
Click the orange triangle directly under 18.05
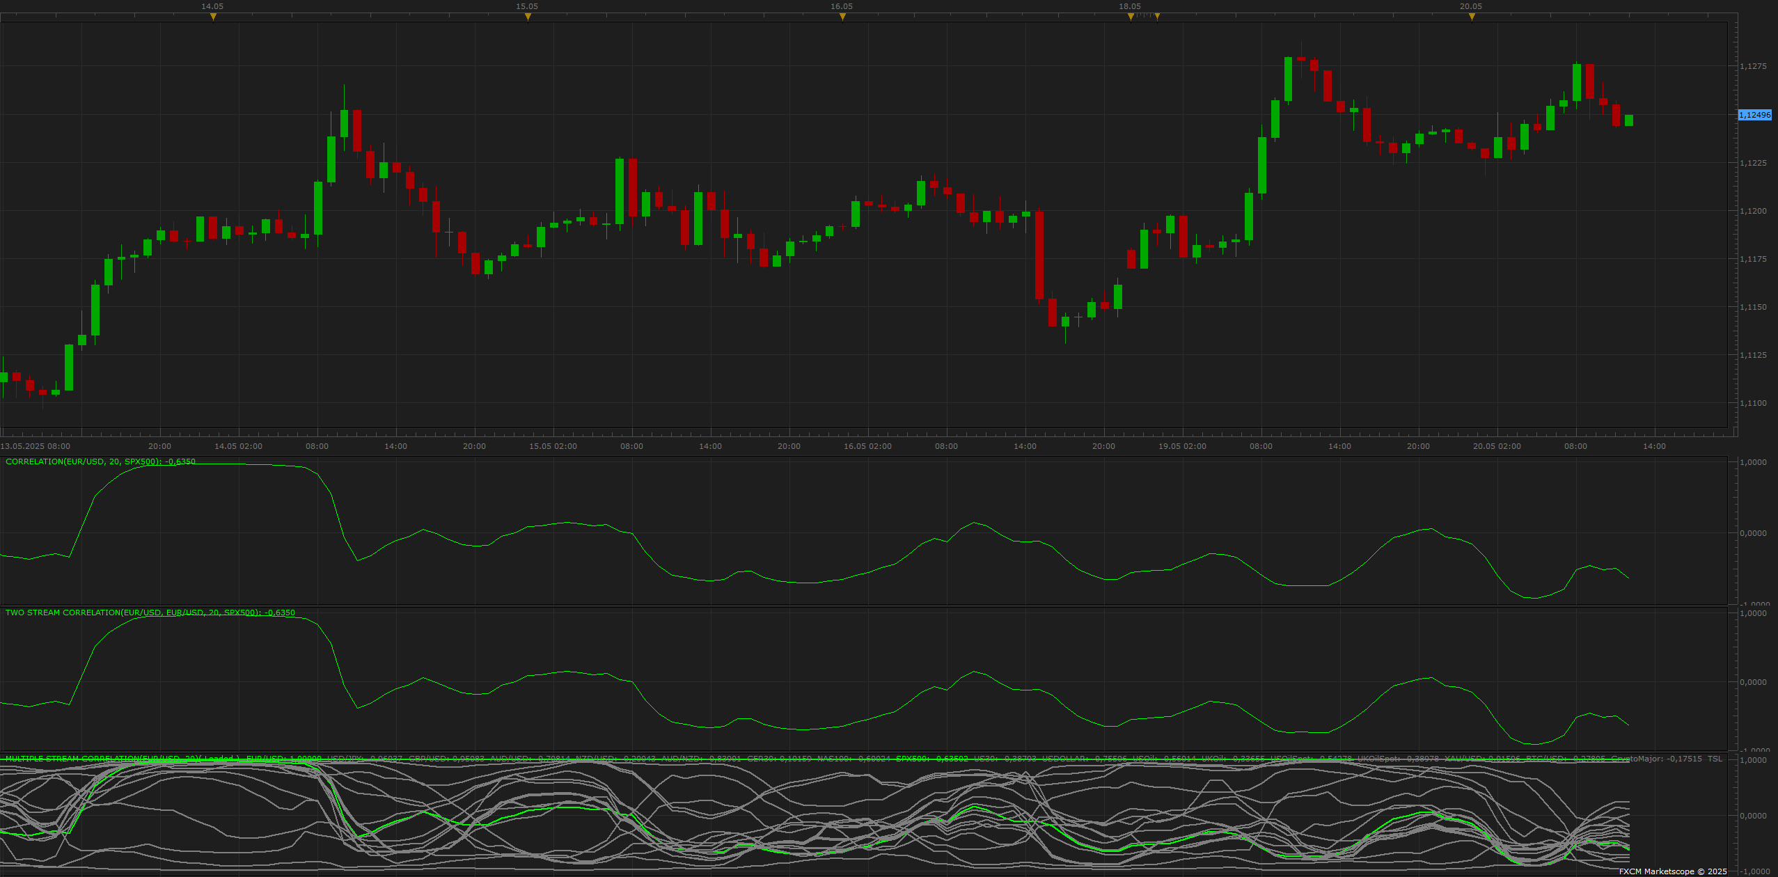[x=1131, y=17]
